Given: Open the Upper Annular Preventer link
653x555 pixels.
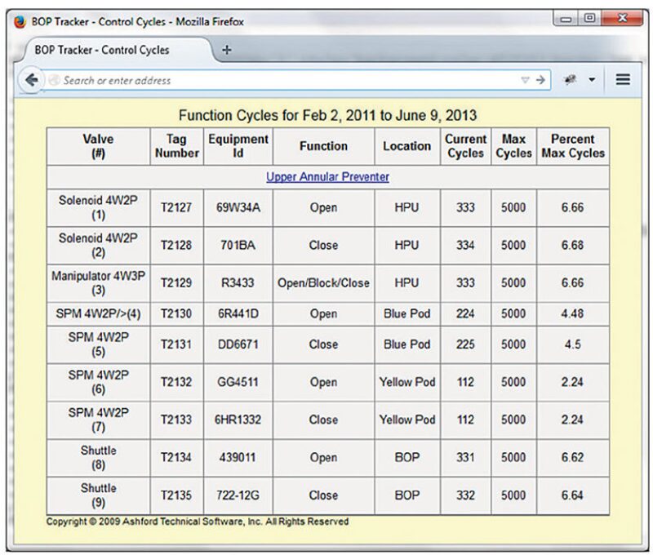Looking at the screenshot, I should tap(327, 177).
